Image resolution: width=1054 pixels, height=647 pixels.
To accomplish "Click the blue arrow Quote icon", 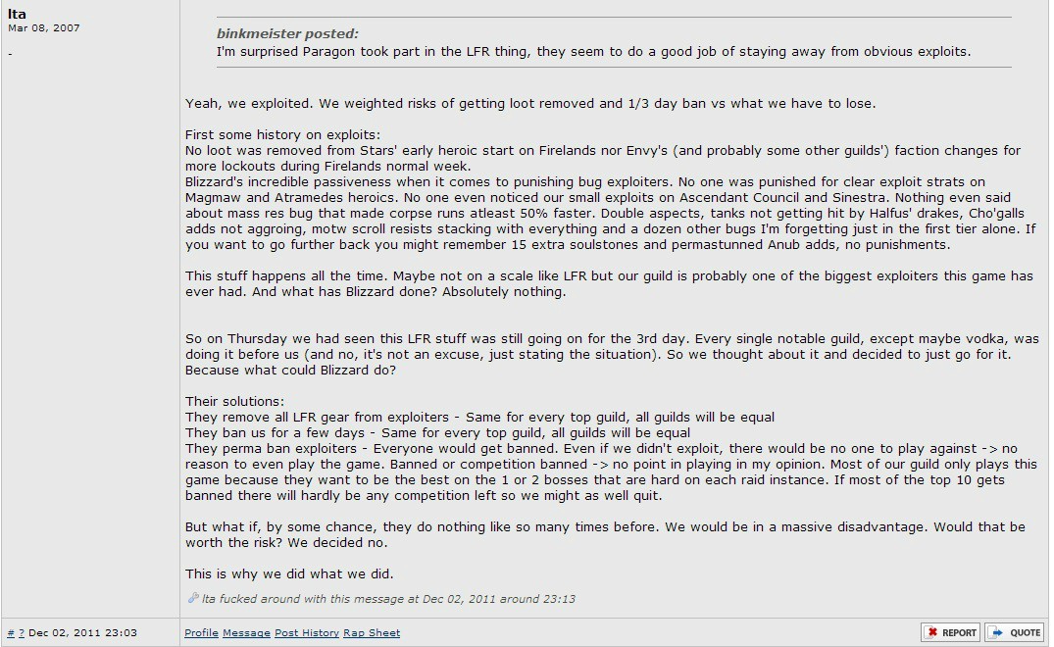I will [997, 632].
